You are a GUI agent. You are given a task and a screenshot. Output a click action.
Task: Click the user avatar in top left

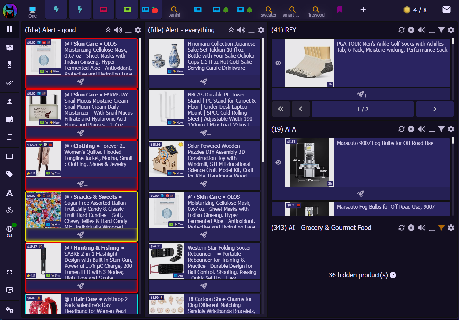click(x=10, y=11)
